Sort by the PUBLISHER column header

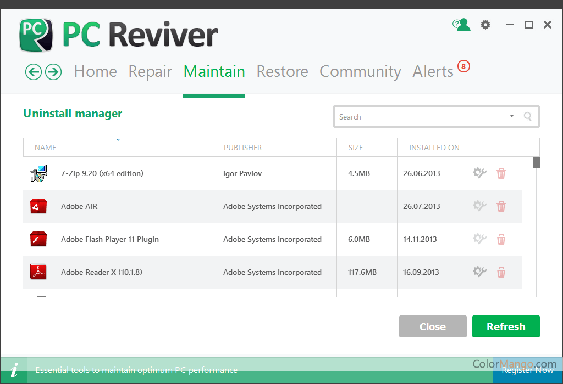point(274,147)
